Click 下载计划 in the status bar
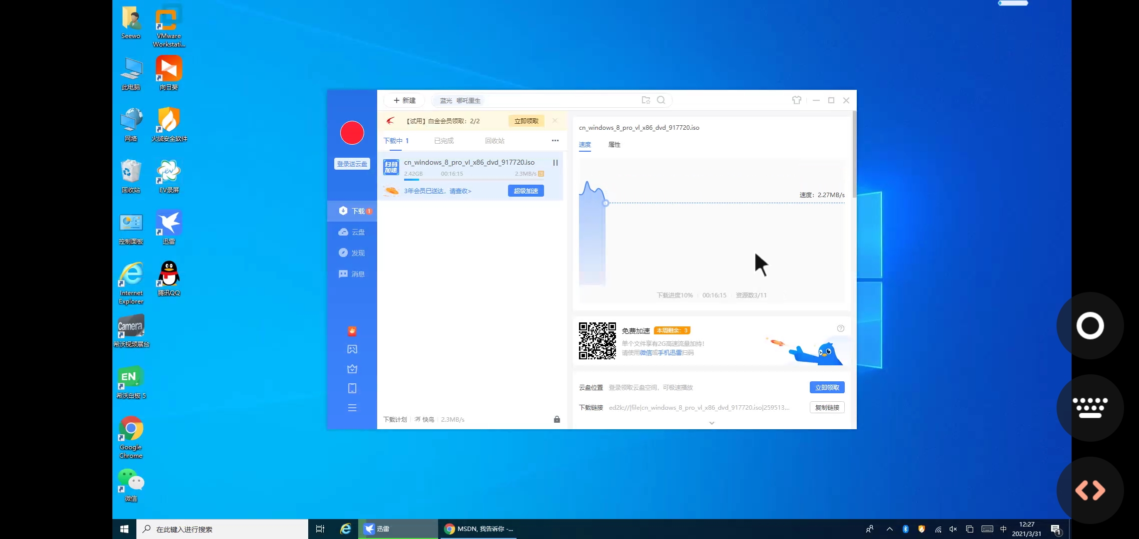 pyautogui.click(x=395, y=420)
